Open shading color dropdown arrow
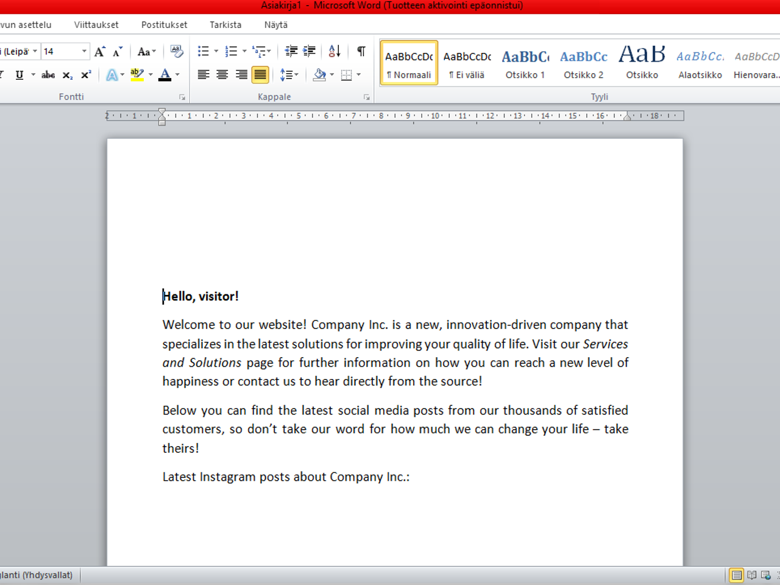 [x=332, y=75]
